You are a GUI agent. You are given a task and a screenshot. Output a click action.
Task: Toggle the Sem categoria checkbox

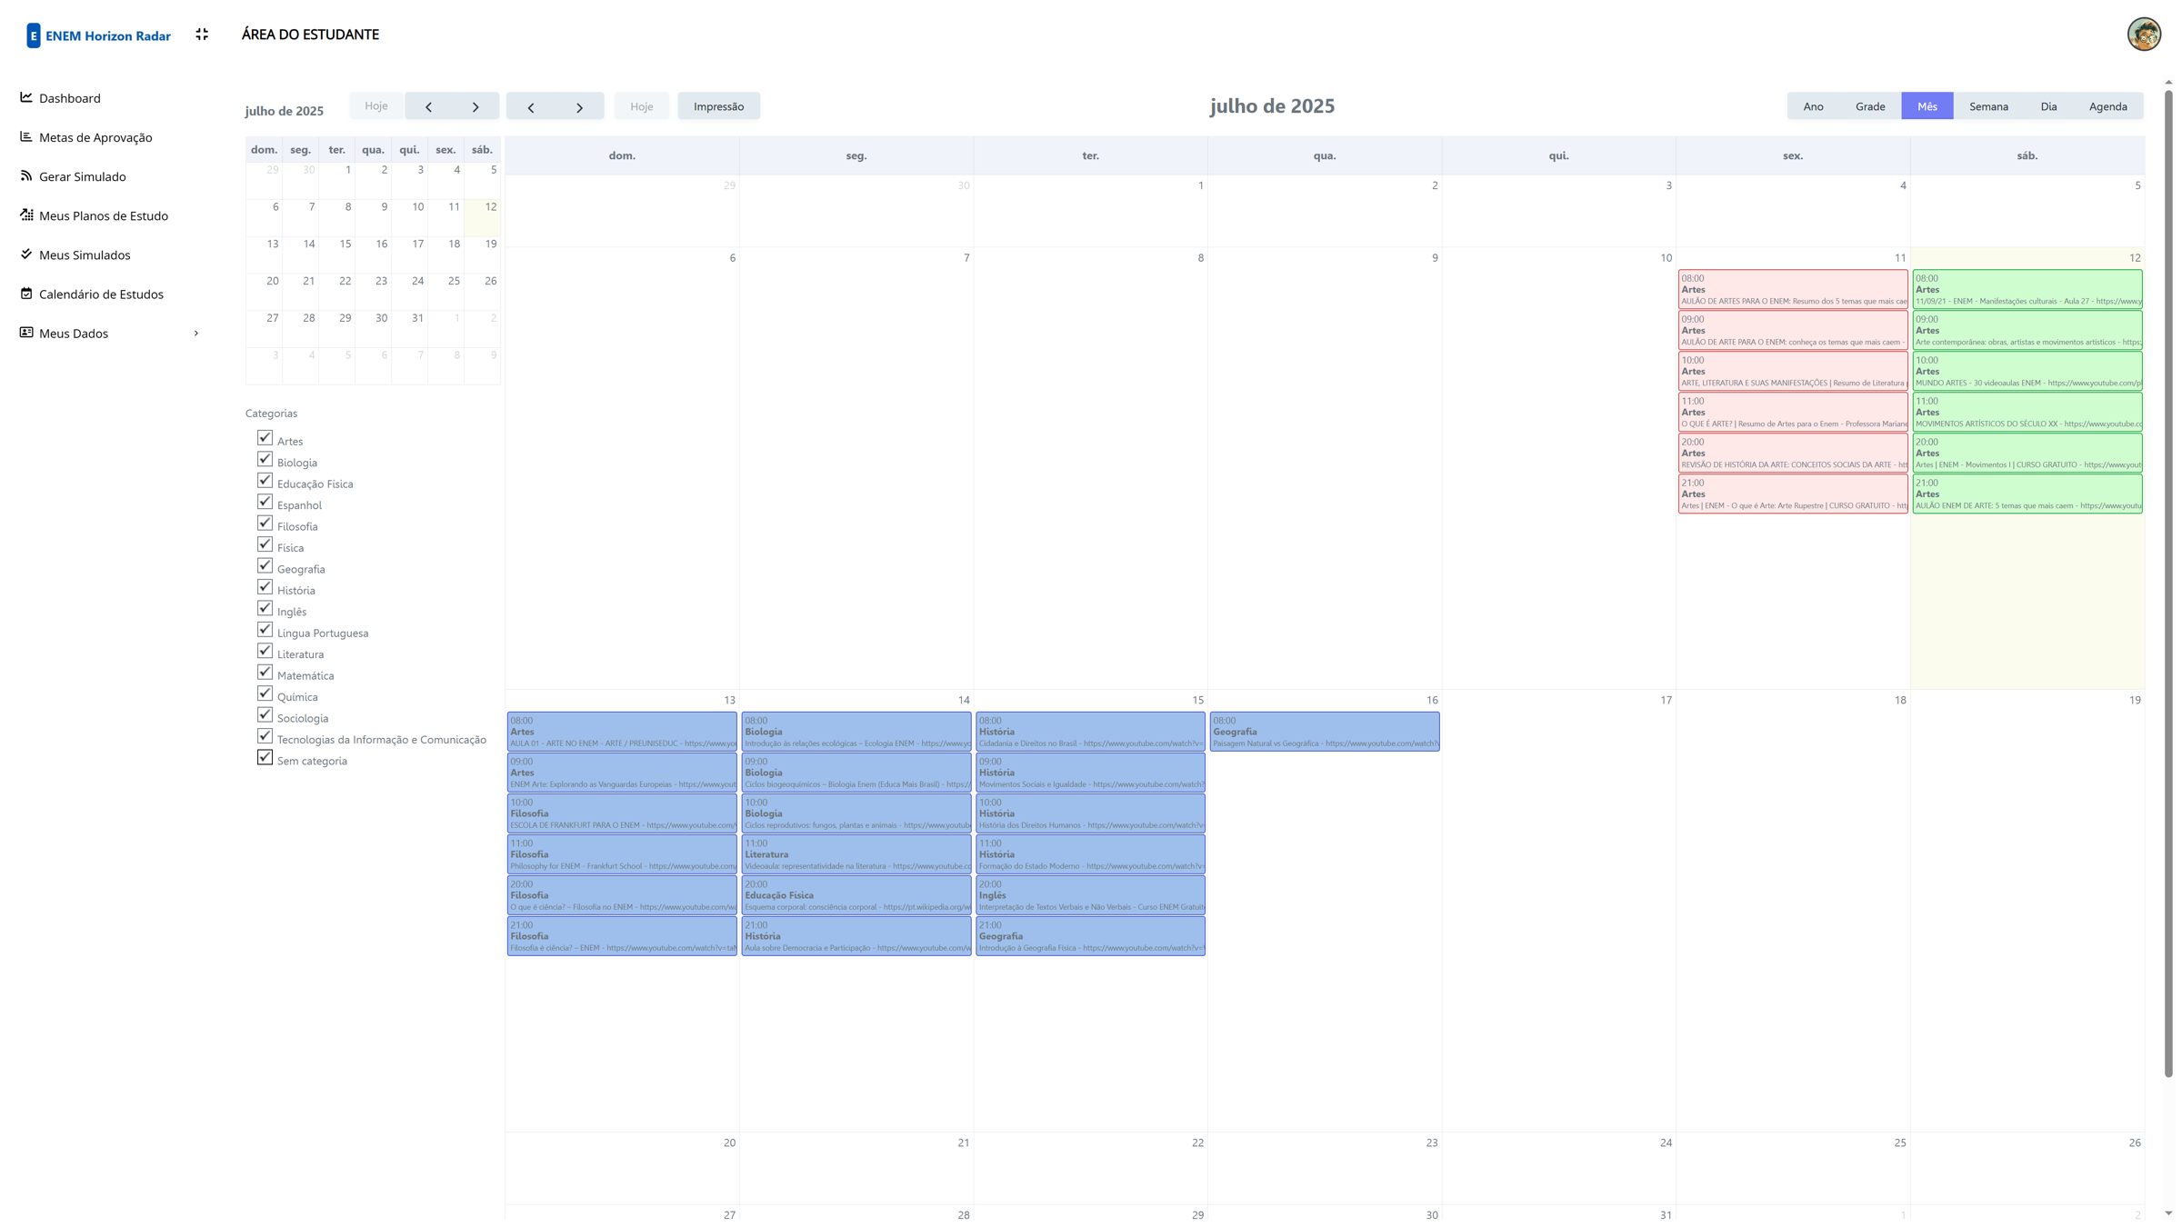pos(265,758)
